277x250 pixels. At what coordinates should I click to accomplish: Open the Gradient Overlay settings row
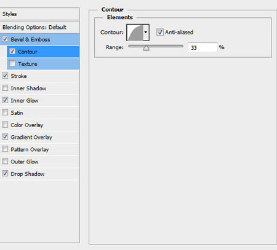point(39,137)
